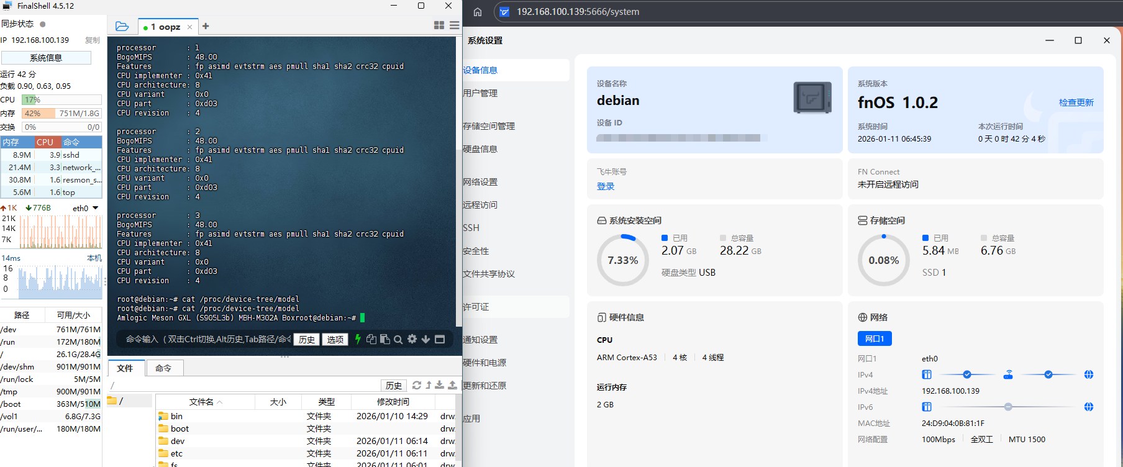Open command 历史 button in terminal toolbar
Screen dimensions: 1123x467
tap(307, 340)
